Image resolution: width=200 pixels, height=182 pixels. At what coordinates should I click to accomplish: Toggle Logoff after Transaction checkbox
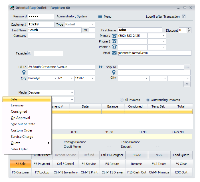coord(183,17)
